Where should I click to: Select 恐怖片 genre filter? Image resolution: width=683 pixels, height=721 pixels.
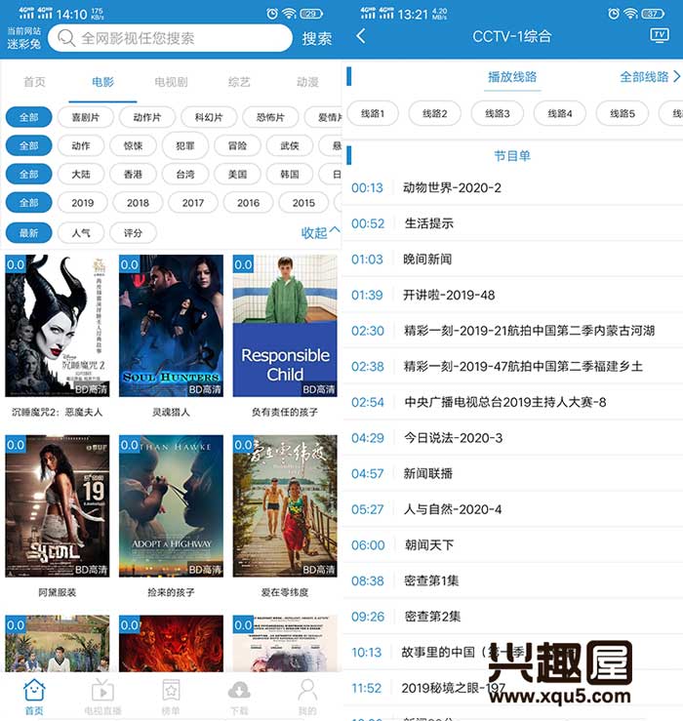pyautogui.click(x=270, y=117)
